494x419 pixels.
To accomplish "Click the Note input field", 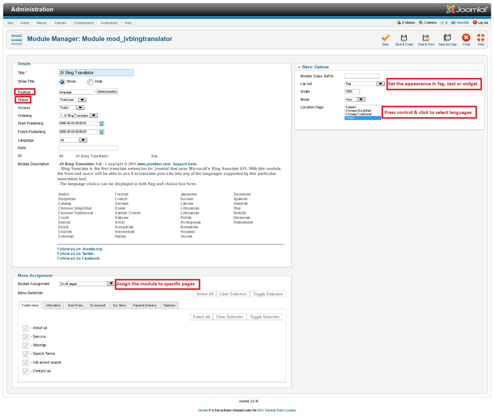I will click(x=88, y=148).
